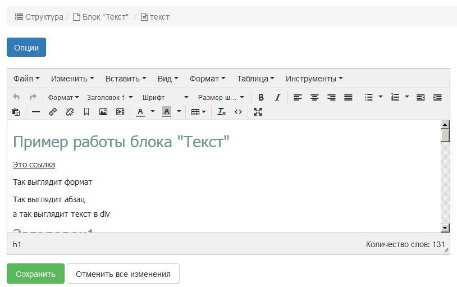The height and width of the screenshot is (287, 457).
Task: Open the source code view
Action: click(238, 112)
